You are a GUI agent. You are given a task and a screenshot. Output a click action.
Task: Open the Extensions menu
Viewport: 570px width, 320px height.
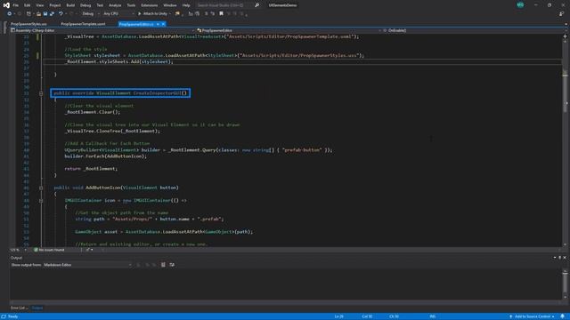coord(149,5)
